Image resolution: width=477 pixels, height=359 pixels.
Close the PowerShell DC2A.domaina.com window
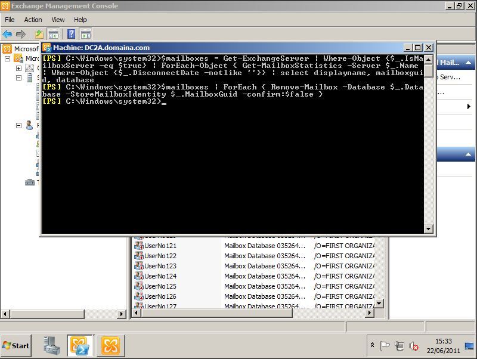click(429, 48)
